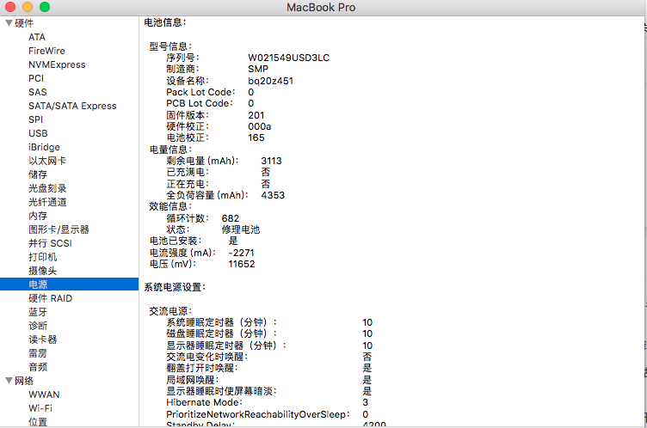The height and width of the screenshot is (428, 647).
Task: Select the highlighted 电源 item
Action: 70,284
